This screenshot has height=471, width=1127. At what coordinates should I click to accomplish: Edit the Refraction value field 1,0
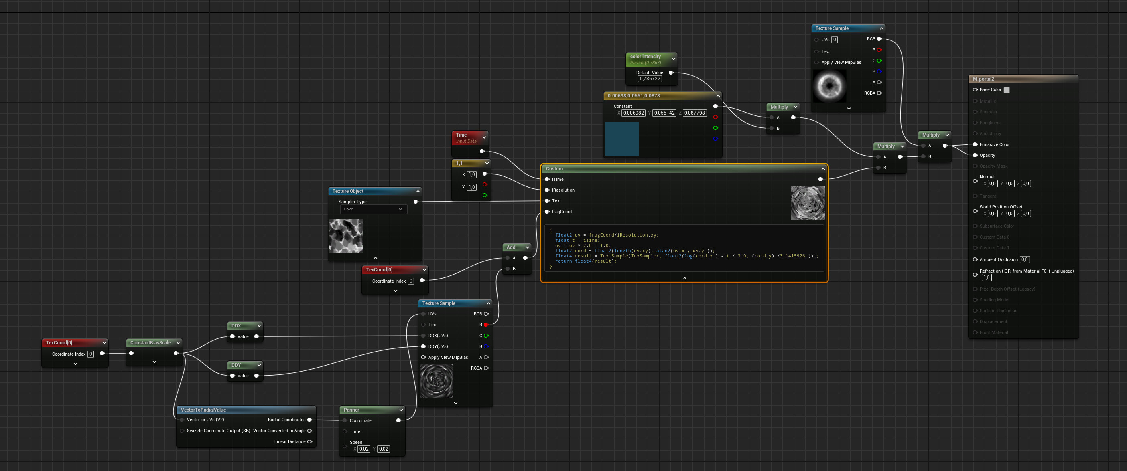pyautogui.click(x=986, y=277)
